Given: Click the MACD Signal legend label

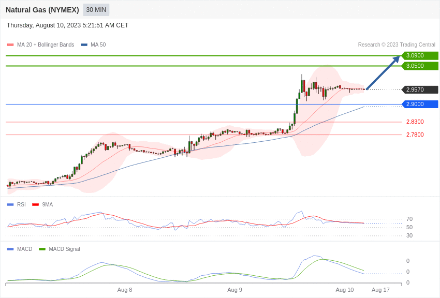Looking at the screenshot, I should pos(64,249).
